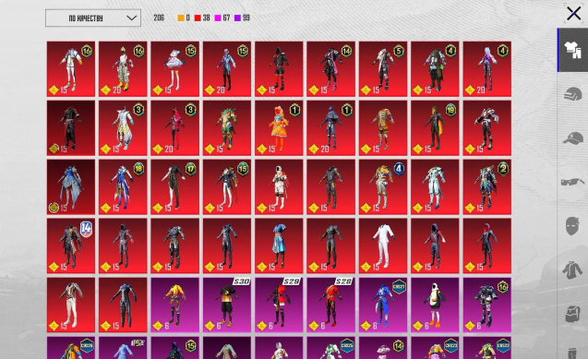Select the penguin costume outfit
This screenshot has height=359, width=588.
(x=435, y=305)
